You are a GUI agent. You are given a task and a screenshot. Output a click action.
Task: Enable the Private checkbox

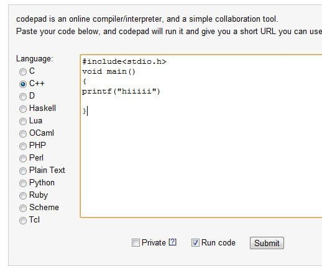click(136, 242)
